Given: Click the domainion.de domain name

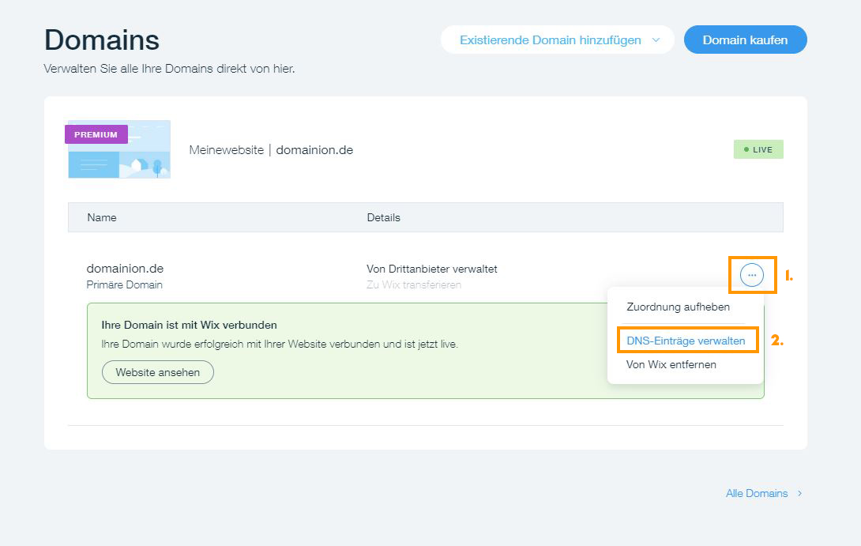Looking at the screenshot, I should click(x=125, y=268).
